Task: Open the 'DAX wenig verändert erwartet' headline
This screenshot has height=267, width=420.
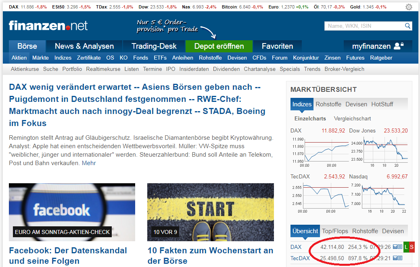Action: pos(137,105)
